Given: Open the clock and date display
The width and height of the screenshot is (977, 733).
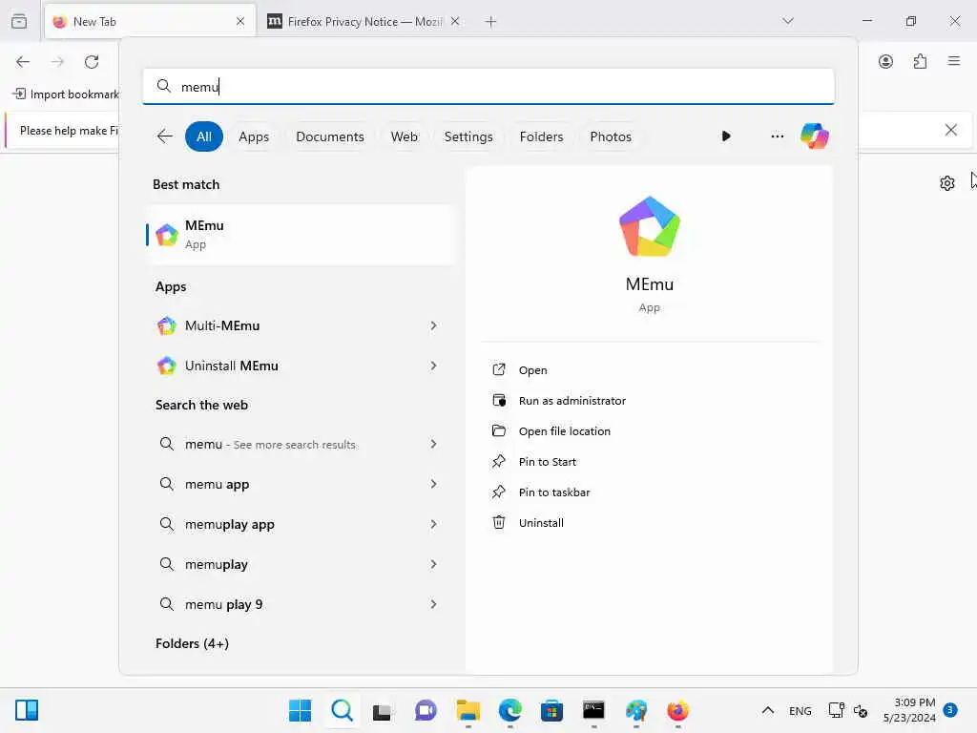Looking at the screenshot, I should [x=909, y=710].
